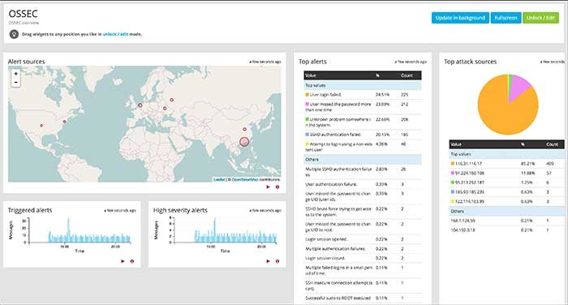Zoom in on the Alert sources map
568x305 pixels.
tap(15, 74)
